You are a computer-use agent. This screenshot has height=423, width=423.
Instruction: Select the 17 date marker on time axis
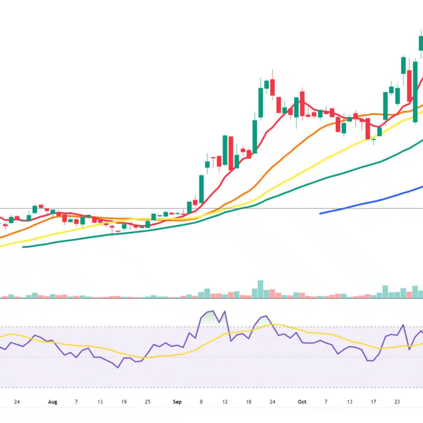[x=373, y=402]
